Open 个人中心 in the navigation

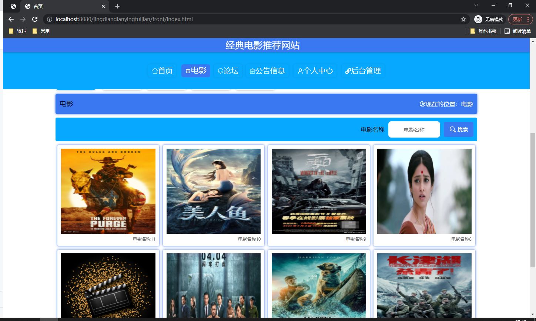[x=315, y=71]
